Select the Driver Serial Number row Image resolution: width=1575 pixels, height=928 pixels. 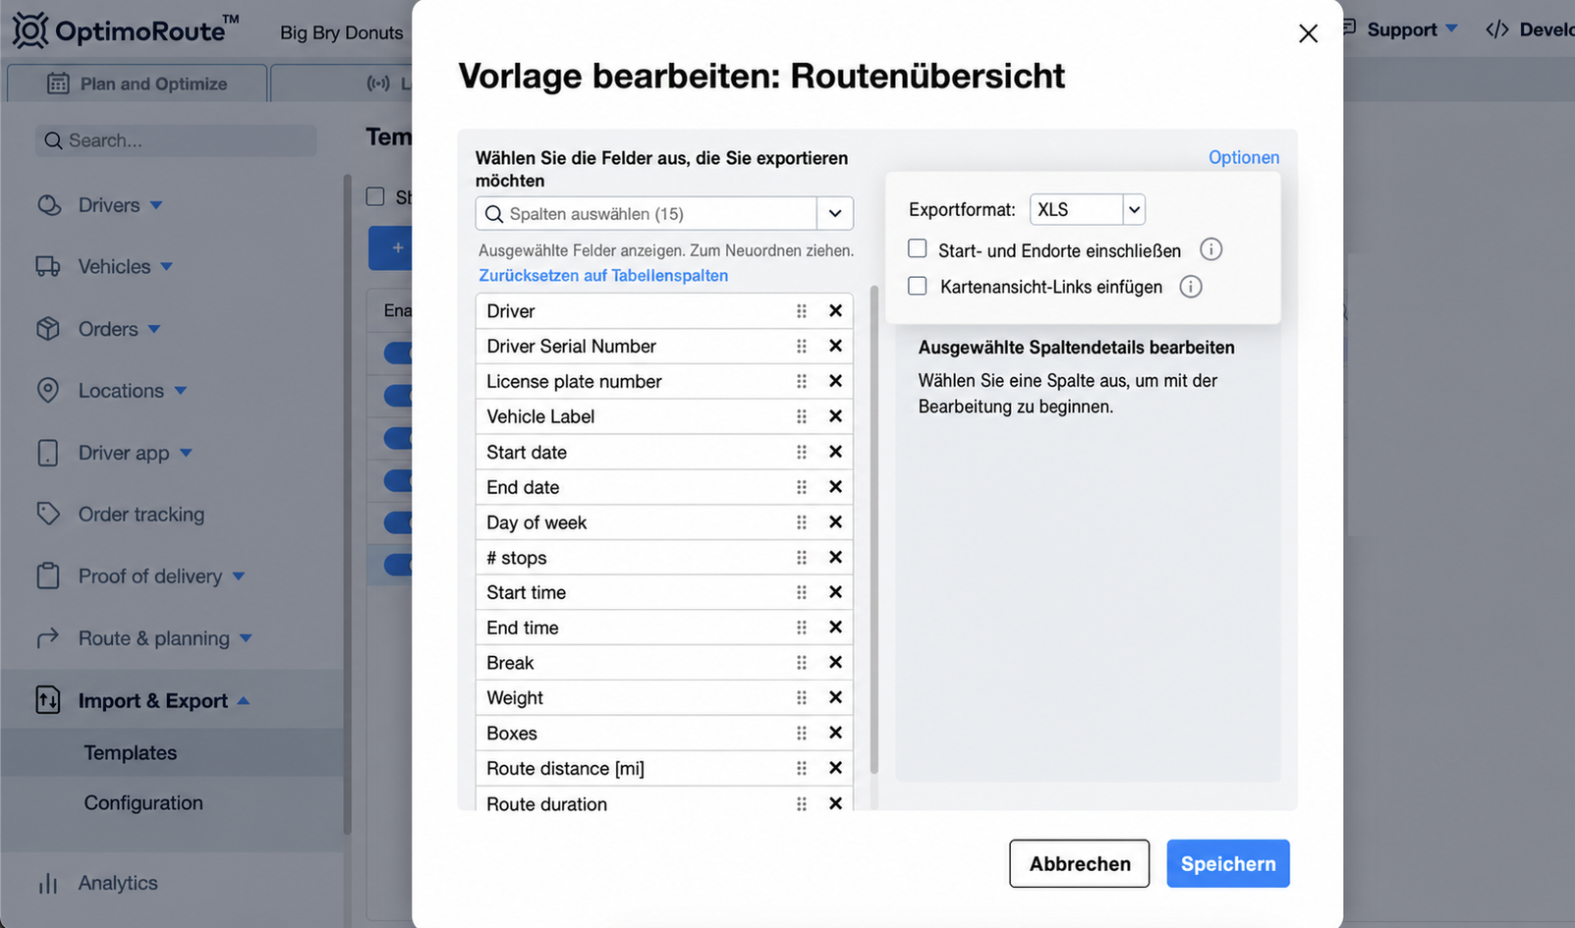point(664,346)
